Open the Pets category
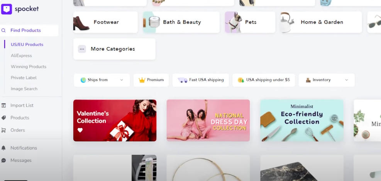This screenshot has height=181, width=381. [x=250, y=22]
